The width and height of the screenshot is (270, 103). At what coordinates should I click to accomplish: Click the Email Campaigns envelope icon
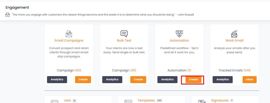point(69,34)
